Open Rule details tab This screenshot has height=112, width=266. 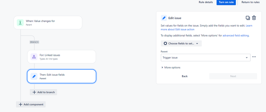206,2
